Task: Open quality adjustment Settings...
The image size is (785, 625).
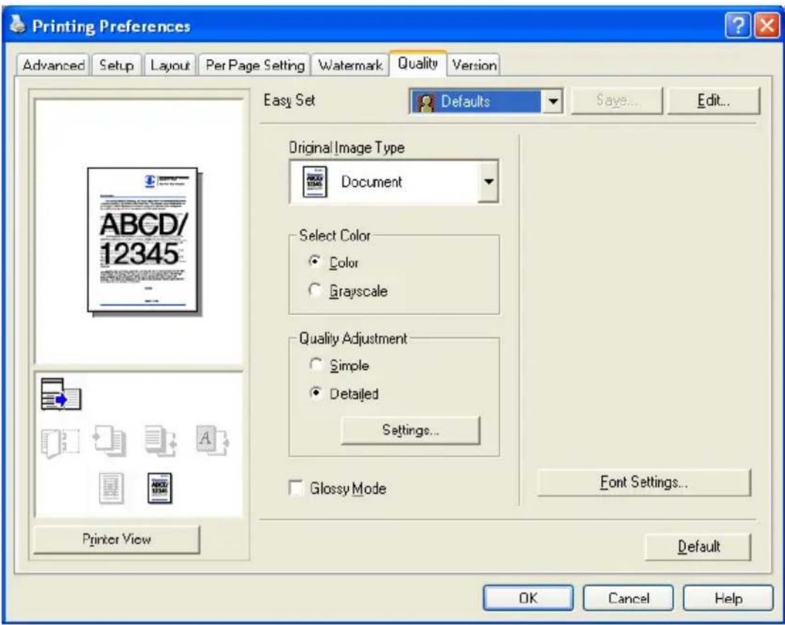Action: pyautogui.click(x=411, y=430)
